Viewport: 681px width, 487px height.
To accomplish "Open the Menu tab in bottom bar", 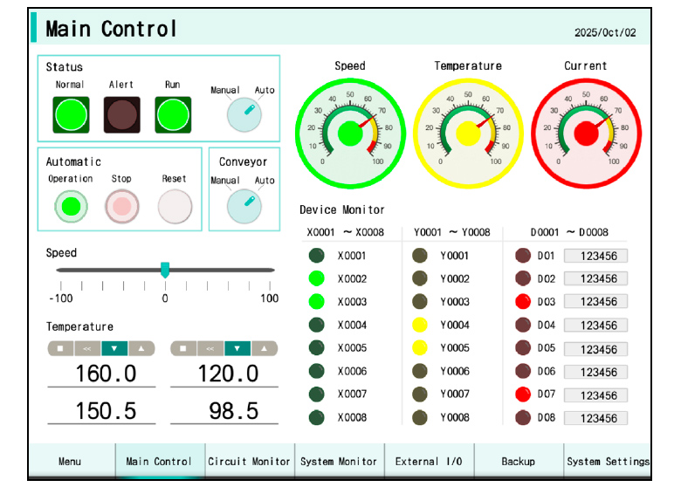I will point(71,461).
